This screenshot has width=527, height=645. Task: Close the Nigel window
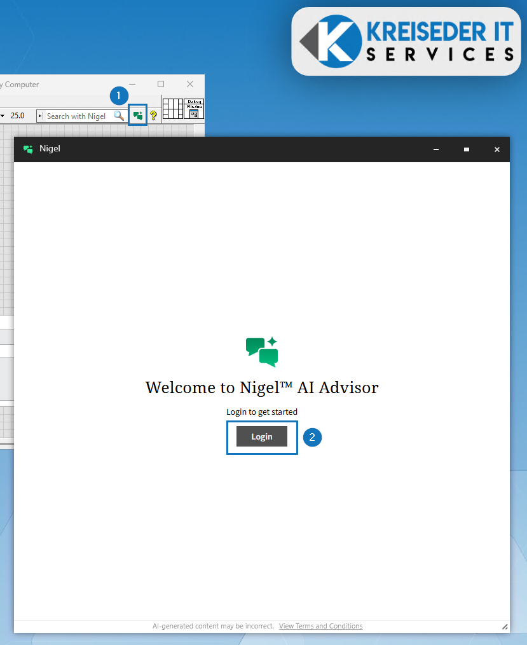click(x=497, y=149)
